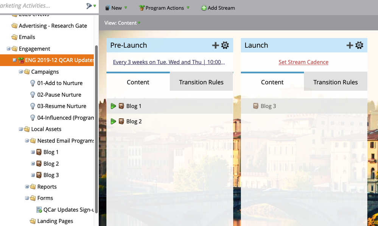Select the Local Assets folder
The image size is (378, 226).
pyautogui.click(x=46, y=129)
